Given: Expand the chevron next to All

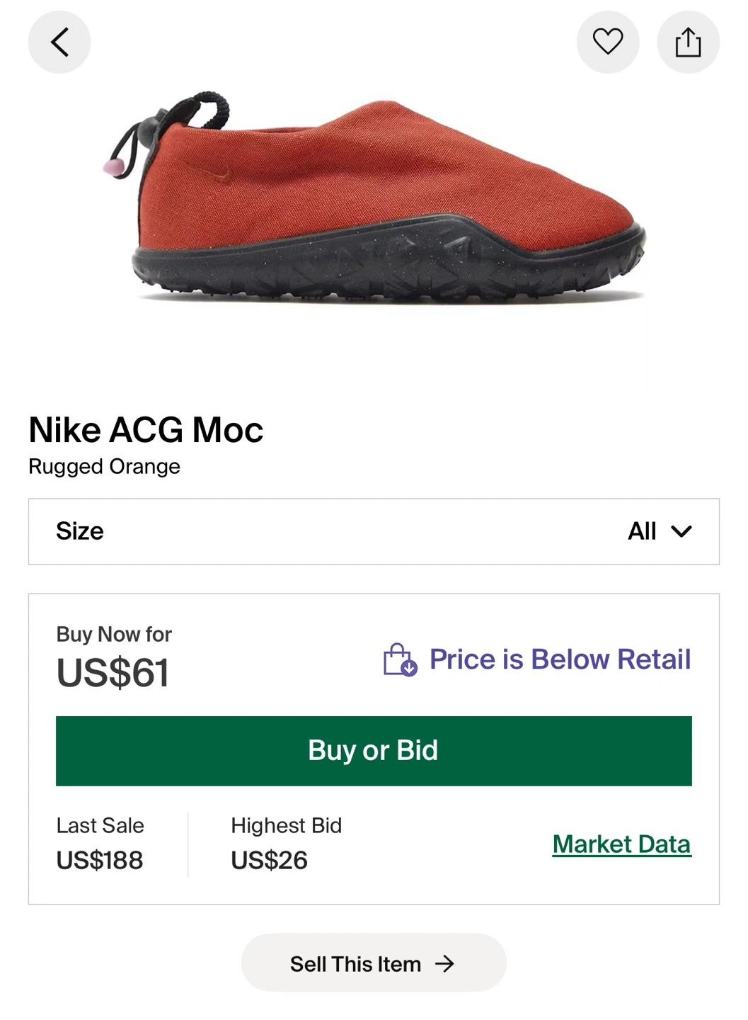Looking at the screenshot, I should pos(681,531).
